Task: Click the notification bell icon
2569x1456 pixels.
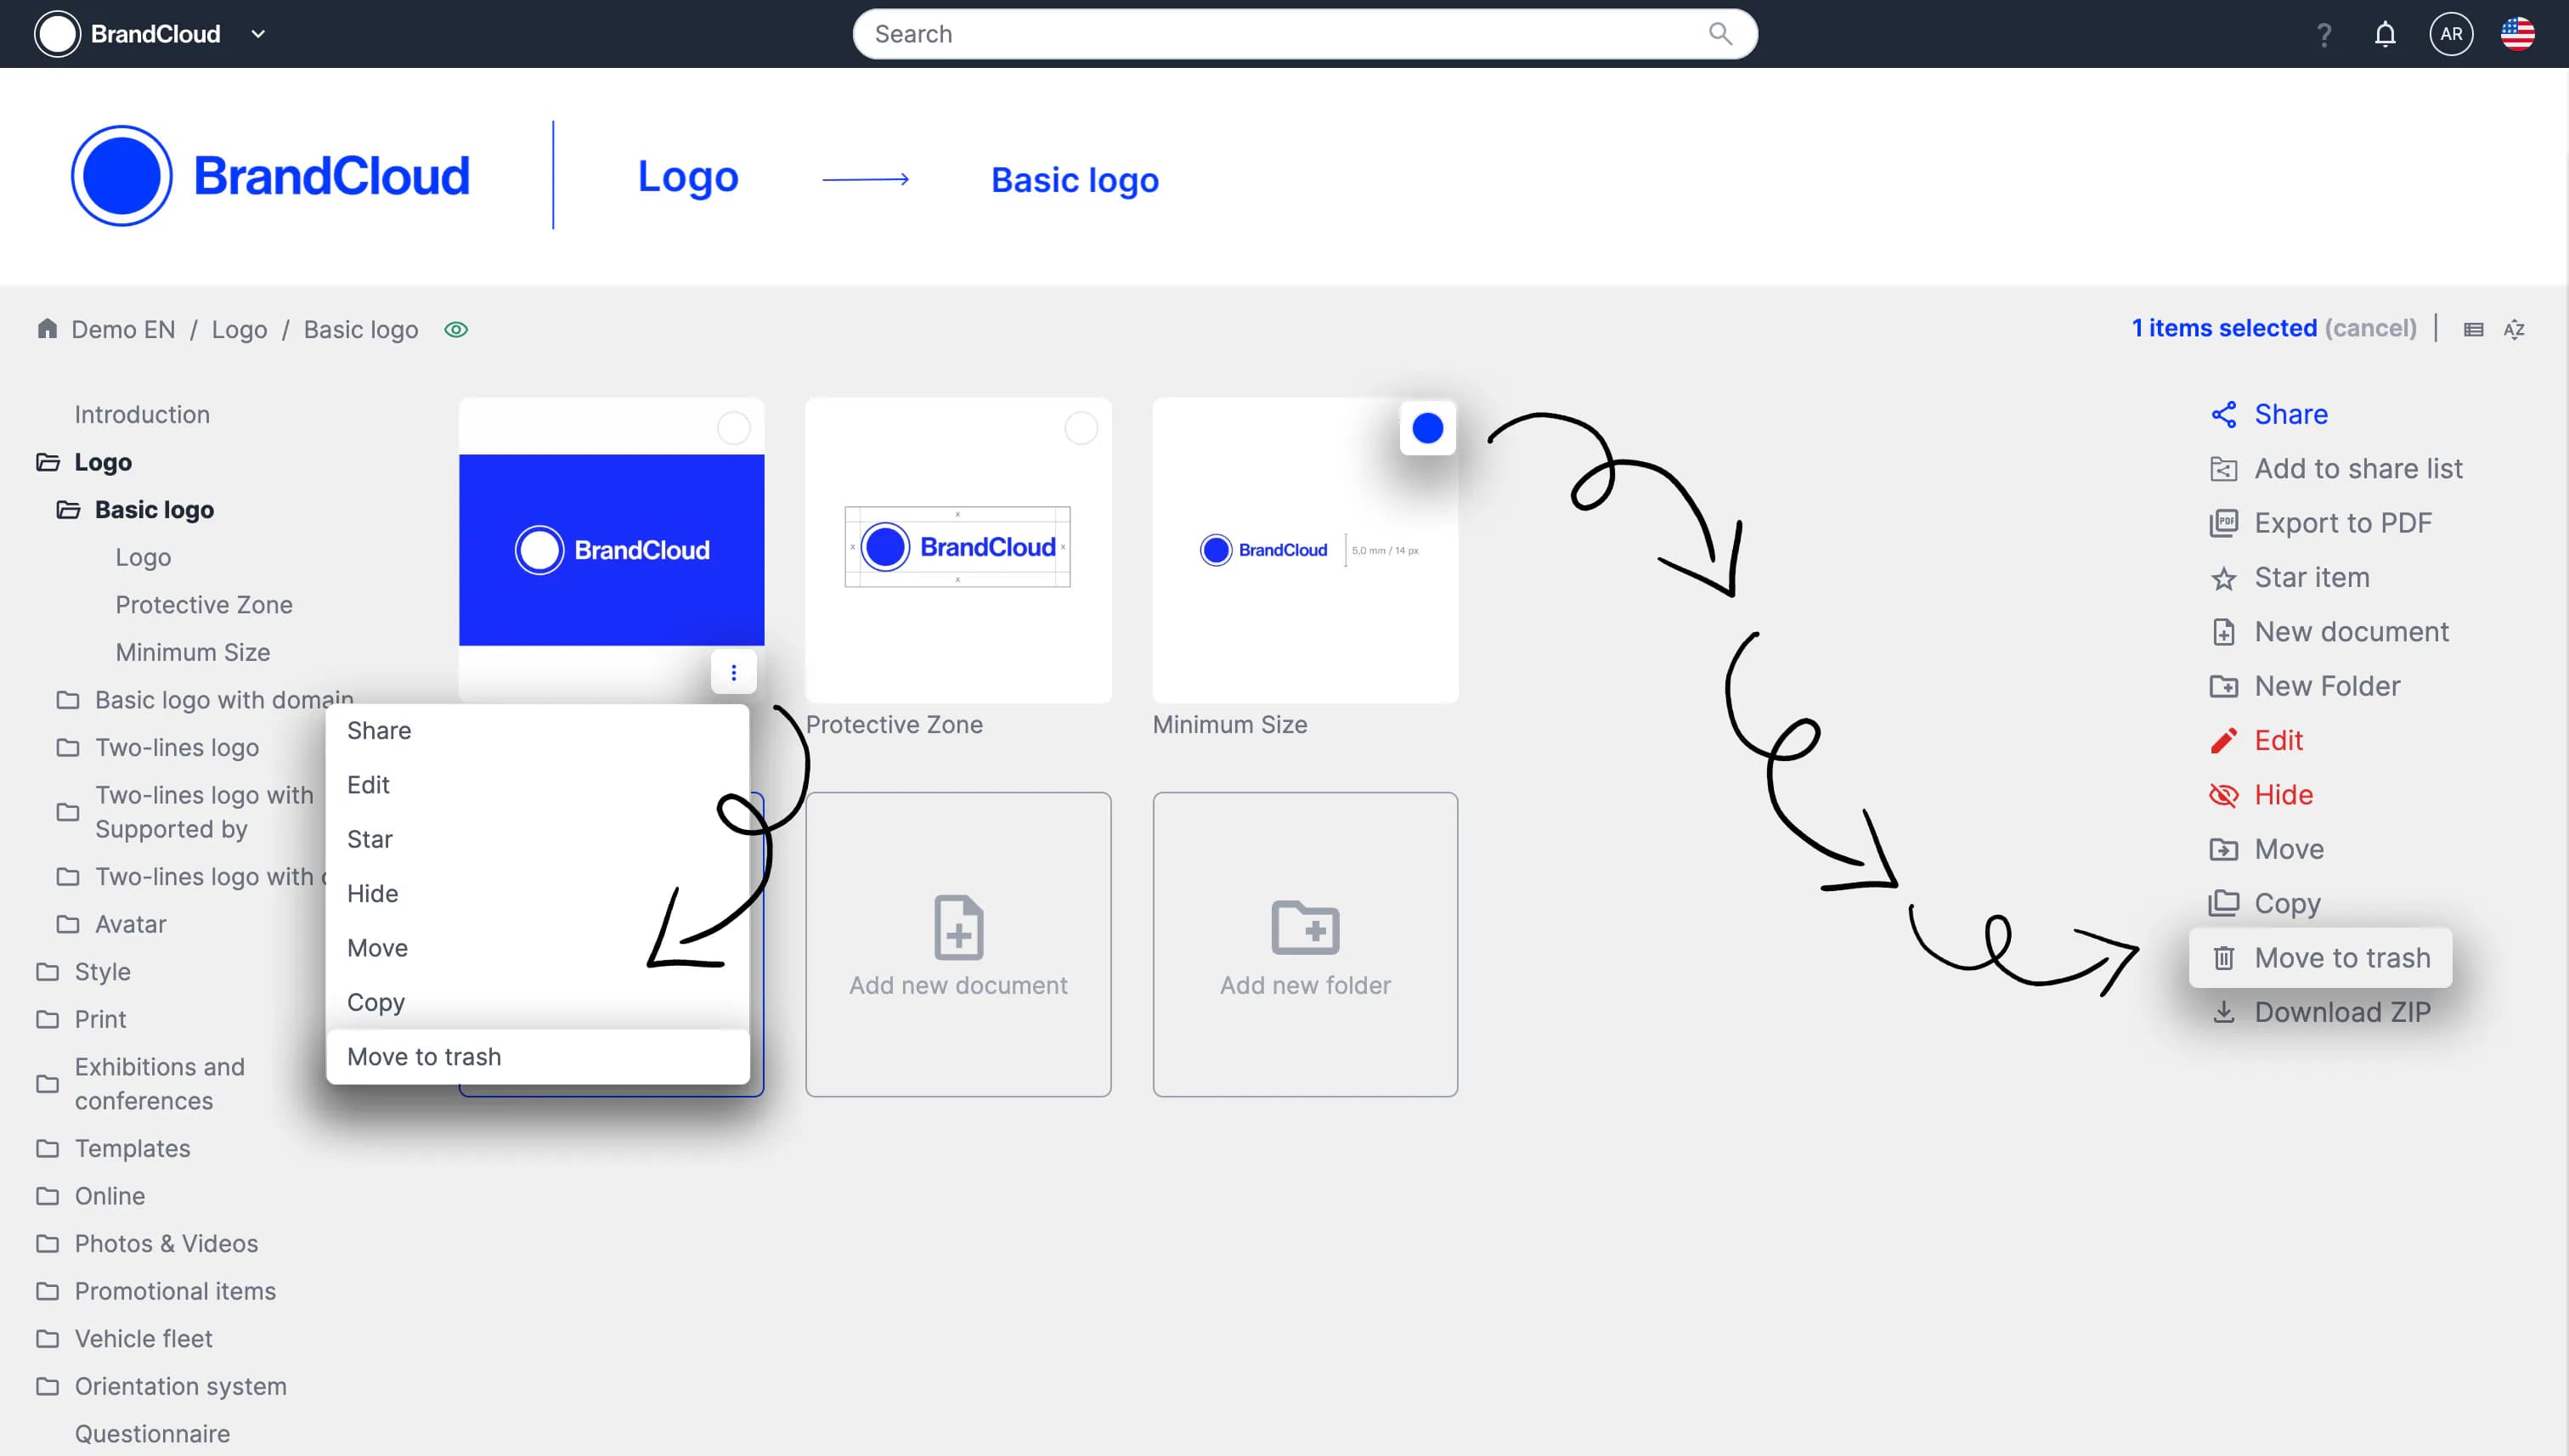Action: click(2385, 34)
